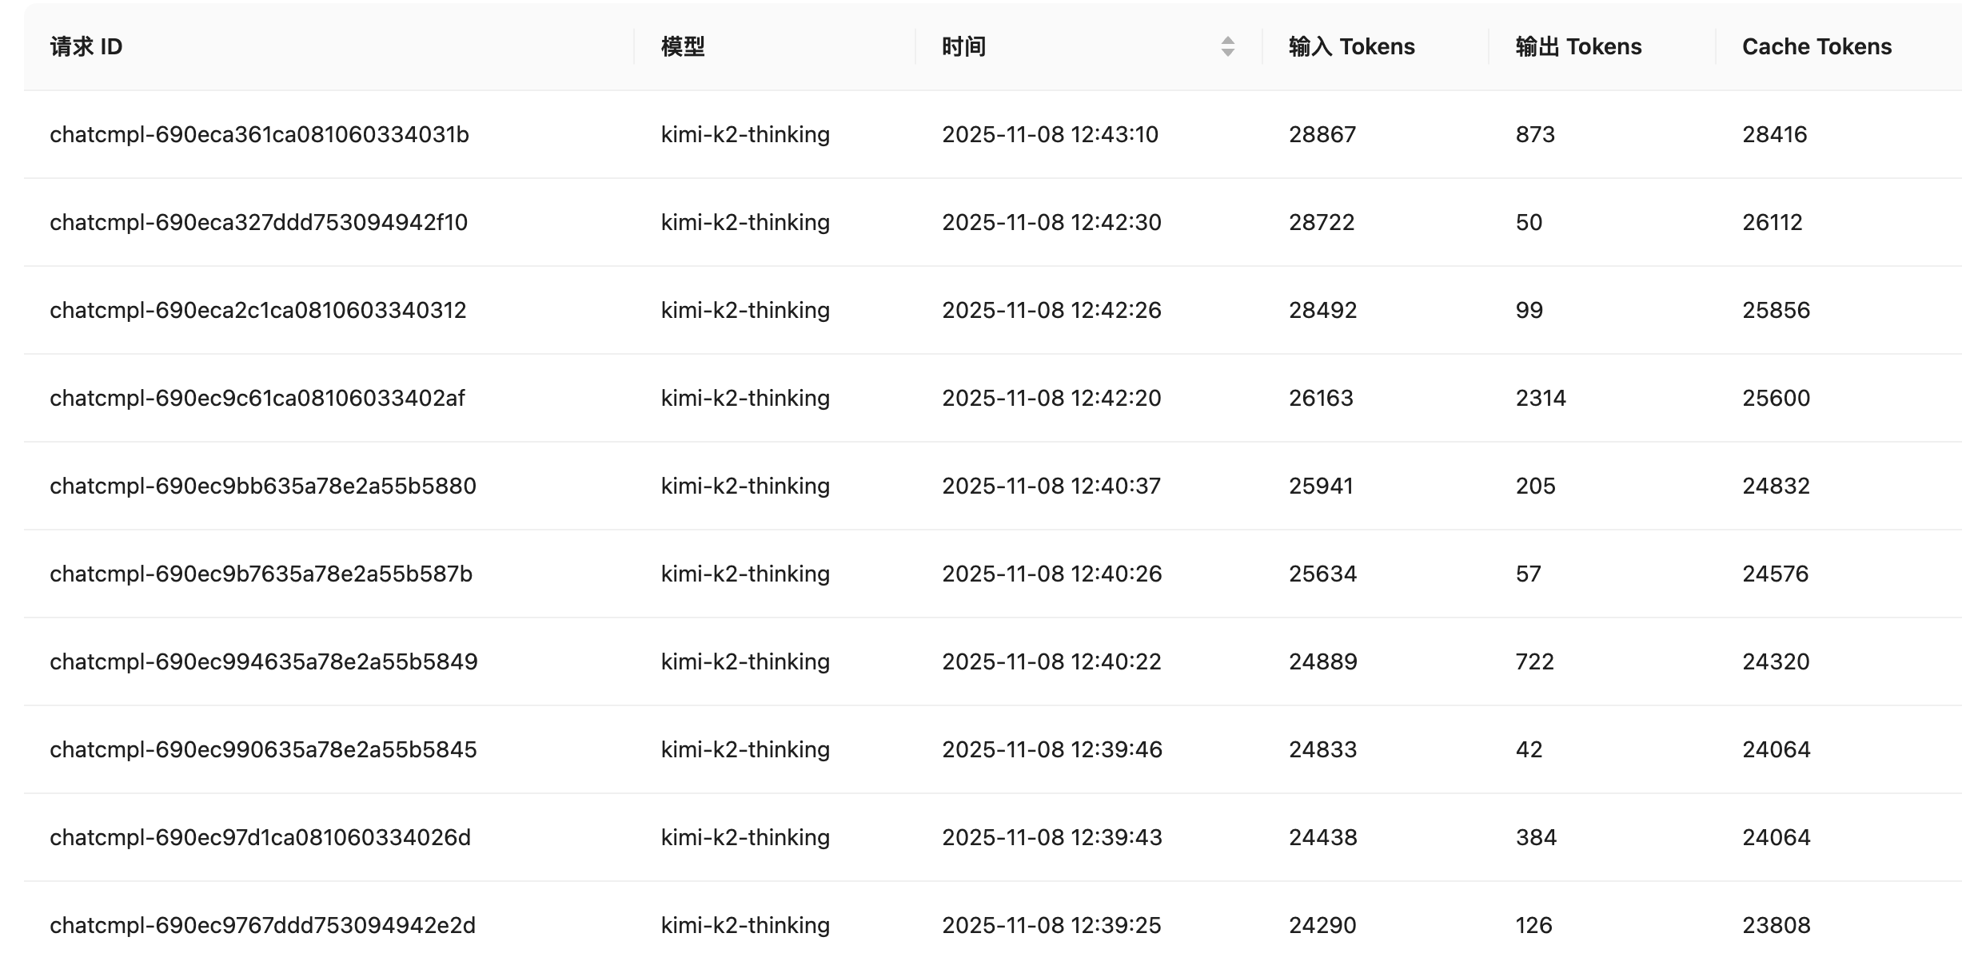Click the 输出 Tokens column header
The image size is (1962, 965).
coord(1578,46)
